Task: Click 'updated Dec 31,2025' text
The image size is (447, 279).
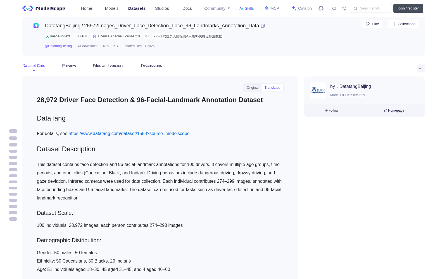Action: coord(139,46)
